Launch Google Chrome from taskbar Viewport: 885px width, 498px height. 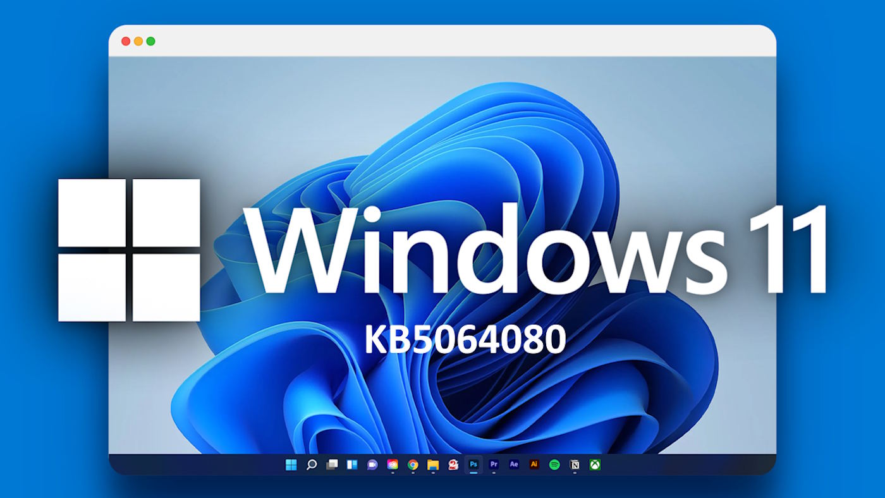pos(413,465)
